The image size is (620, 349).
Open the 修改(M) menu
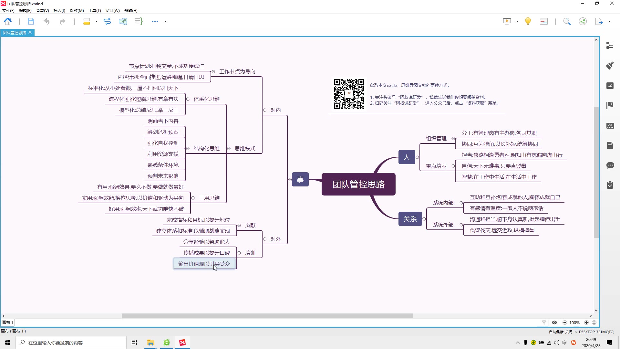click(x=77, y=11)
